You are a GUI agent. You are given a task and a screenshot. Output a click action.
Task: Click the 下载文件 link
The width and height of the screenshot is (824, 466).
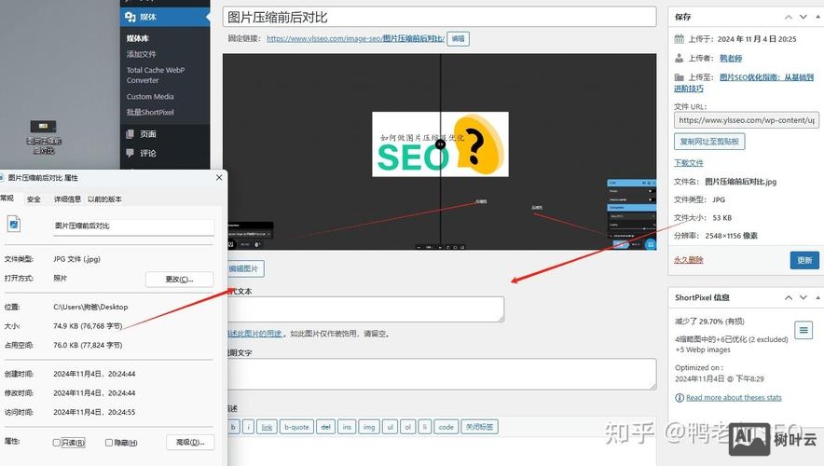click(689, 163)
